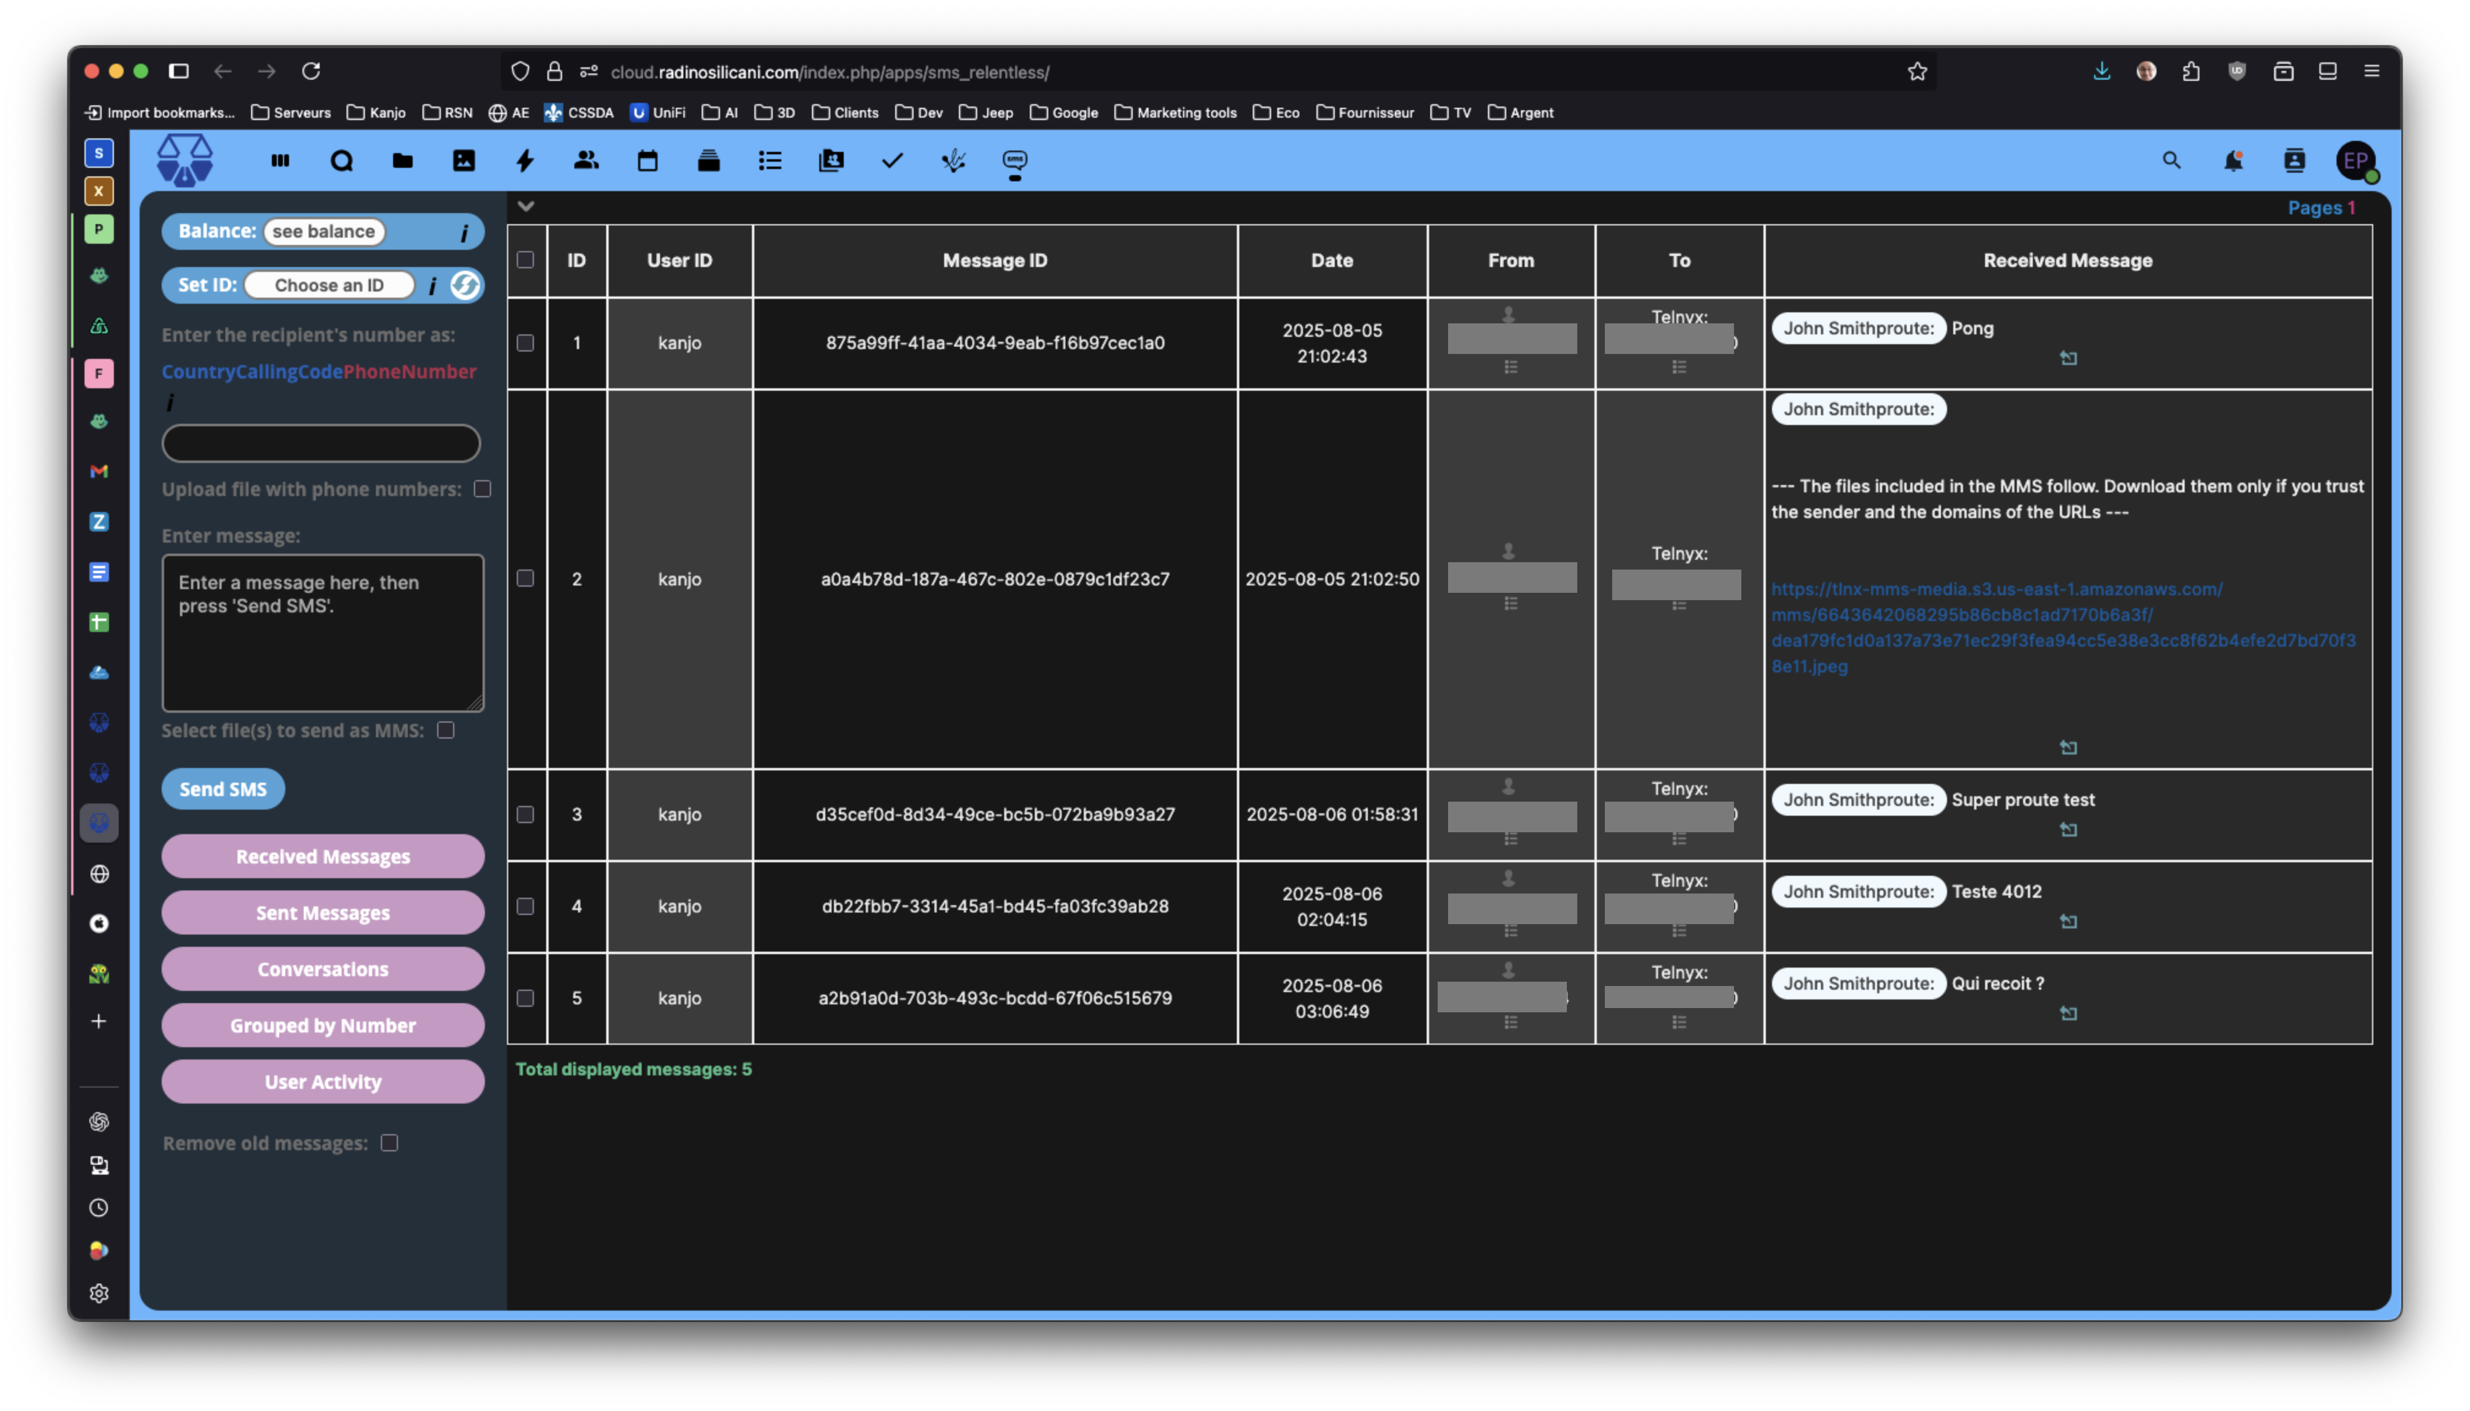Open the Choose an ID dropdown
The width and height of the screenshot is (2470, 1411).
329,285
